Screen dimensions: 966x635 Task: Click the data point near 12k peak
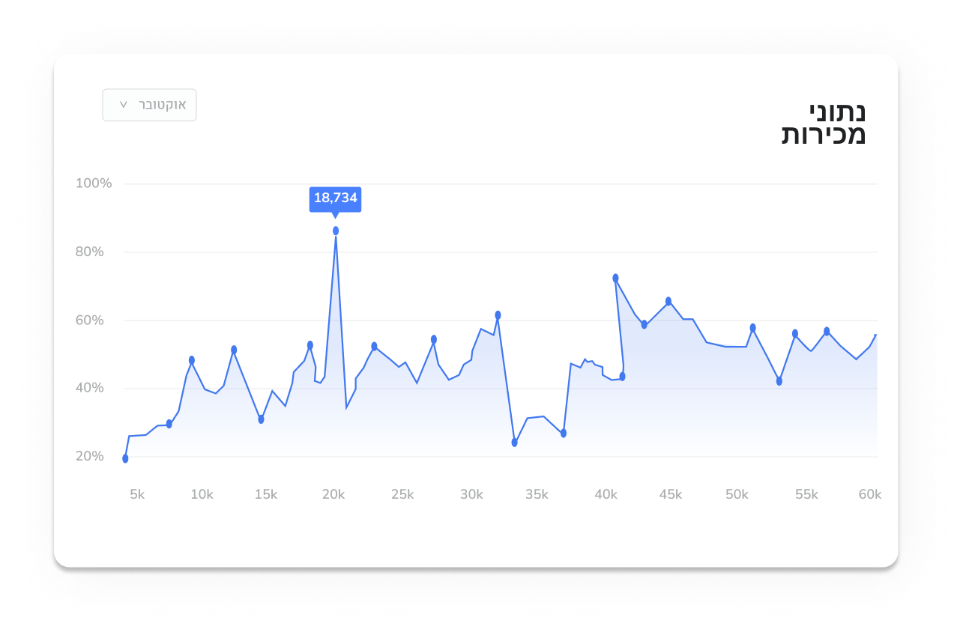click(234, 350)
